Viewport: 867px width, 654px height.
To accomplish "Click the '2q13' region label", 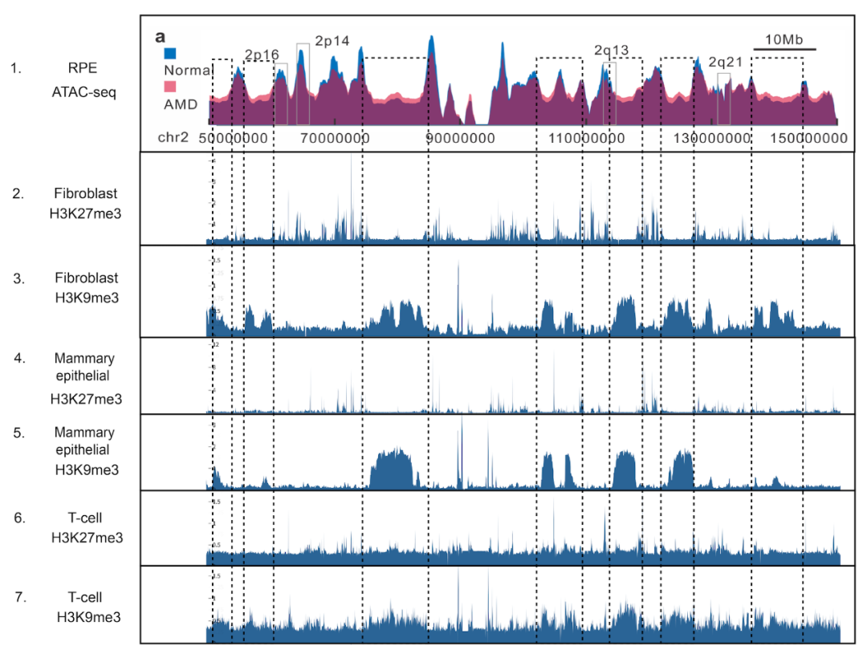I will (612, 51).
